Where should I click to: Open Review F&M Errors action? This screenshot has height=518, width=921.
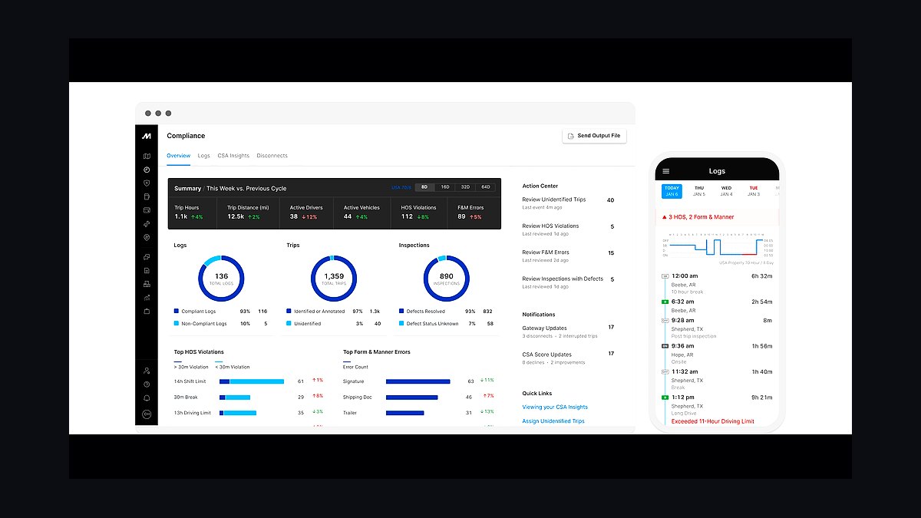point(568,256)
